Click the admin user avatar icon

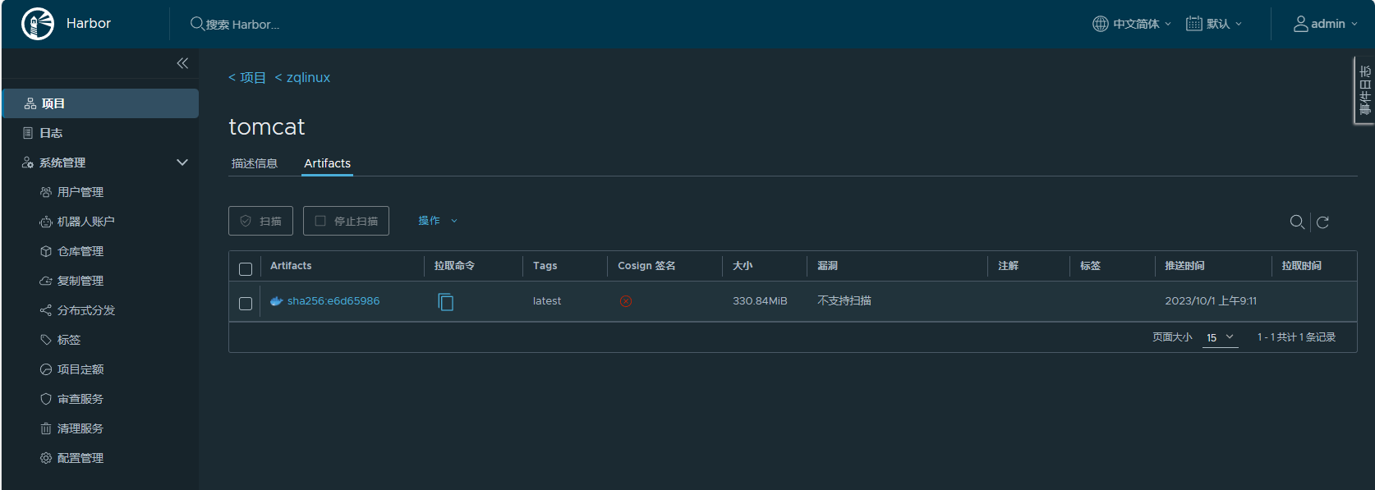tap(1301, 24)
